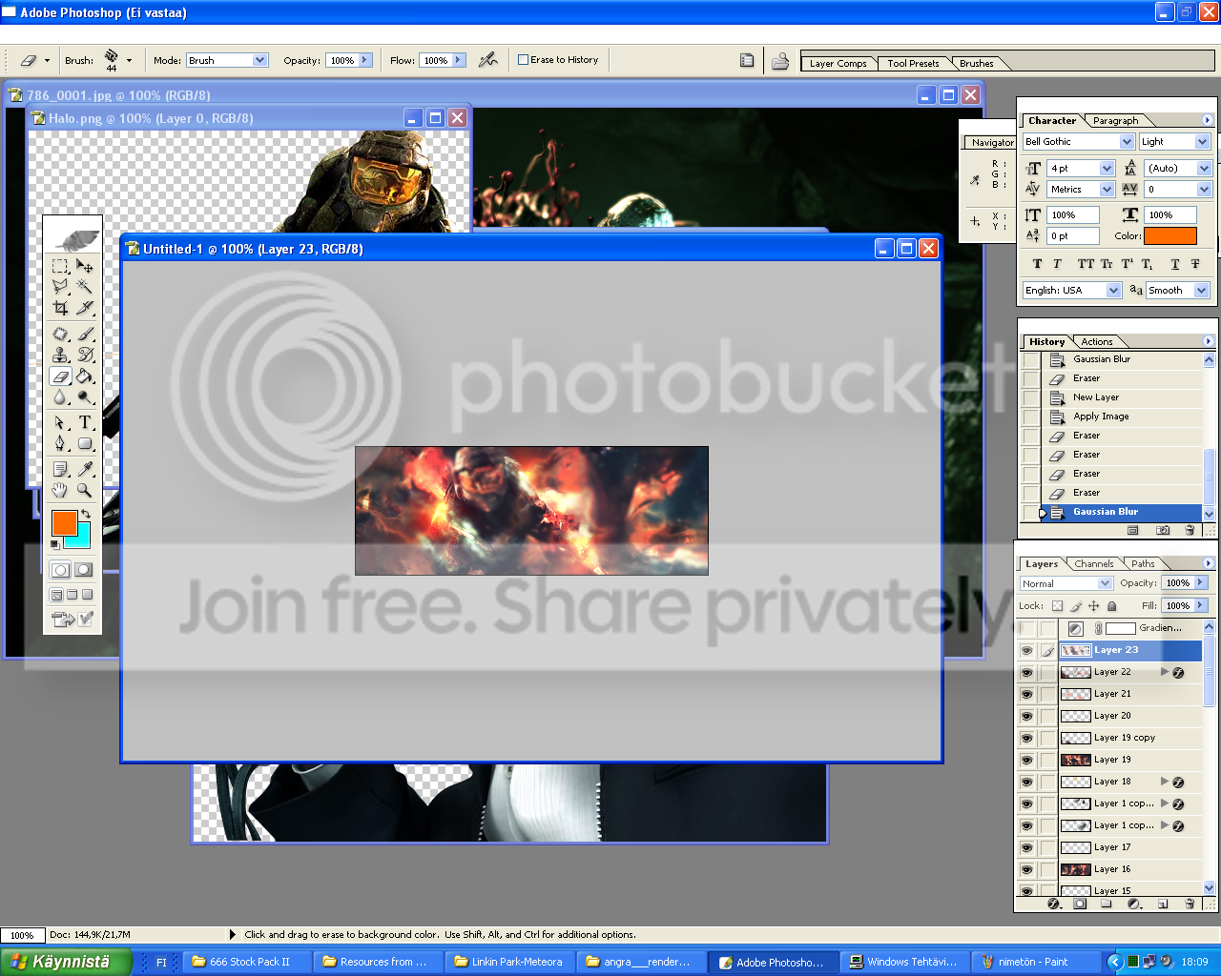Hide Layer 22 with its eye icon
Viewport: 1221px width, 976px height.
1027,672
